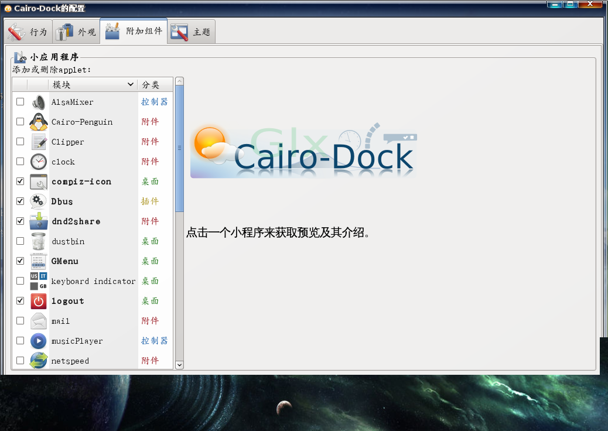Click the Dbus gears icon
The image size is (608, 431).
pos(39,201)
